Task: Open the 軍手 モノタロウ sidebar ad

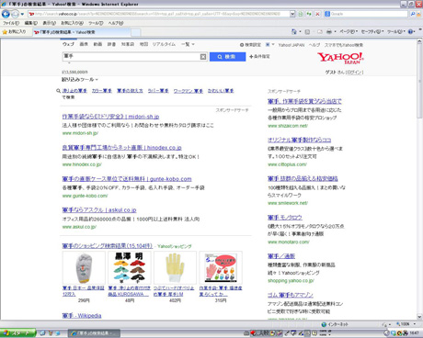Action: 285,218
